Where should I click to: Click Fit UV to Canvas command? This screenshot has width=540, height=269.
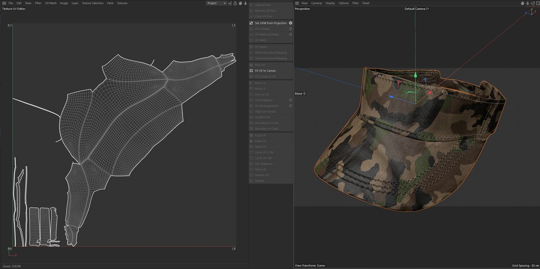click(x=271, y=71)
